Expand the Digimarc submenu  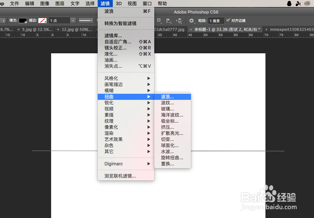point(126,164)
